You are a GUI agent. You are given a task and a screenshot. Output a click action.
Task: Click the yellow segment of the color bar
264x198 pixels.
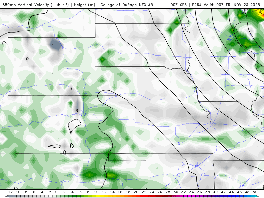coord(98,196)
